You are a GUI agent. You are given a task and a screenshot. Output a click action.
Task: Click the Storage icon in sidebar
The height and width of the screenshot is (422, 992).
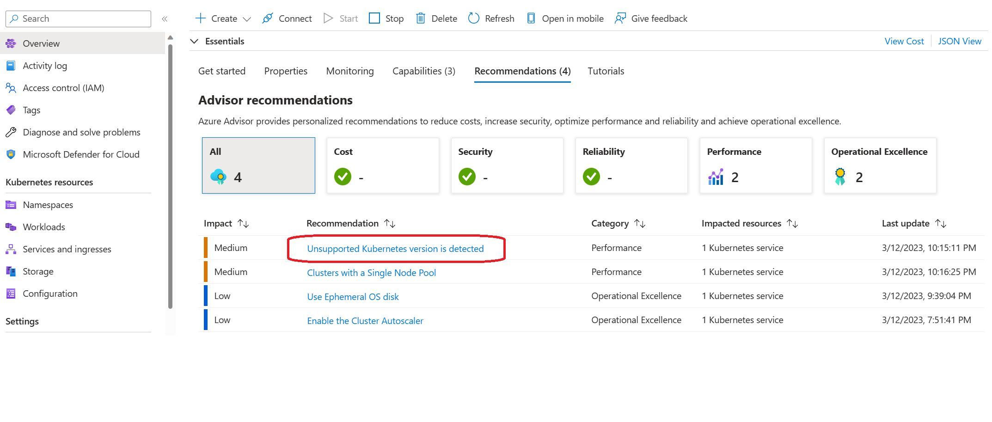pos(11,271)
